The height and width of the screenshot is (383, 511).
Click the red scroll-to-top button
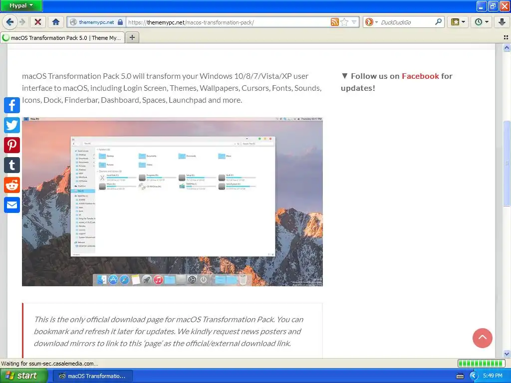[x=483, y=338]
